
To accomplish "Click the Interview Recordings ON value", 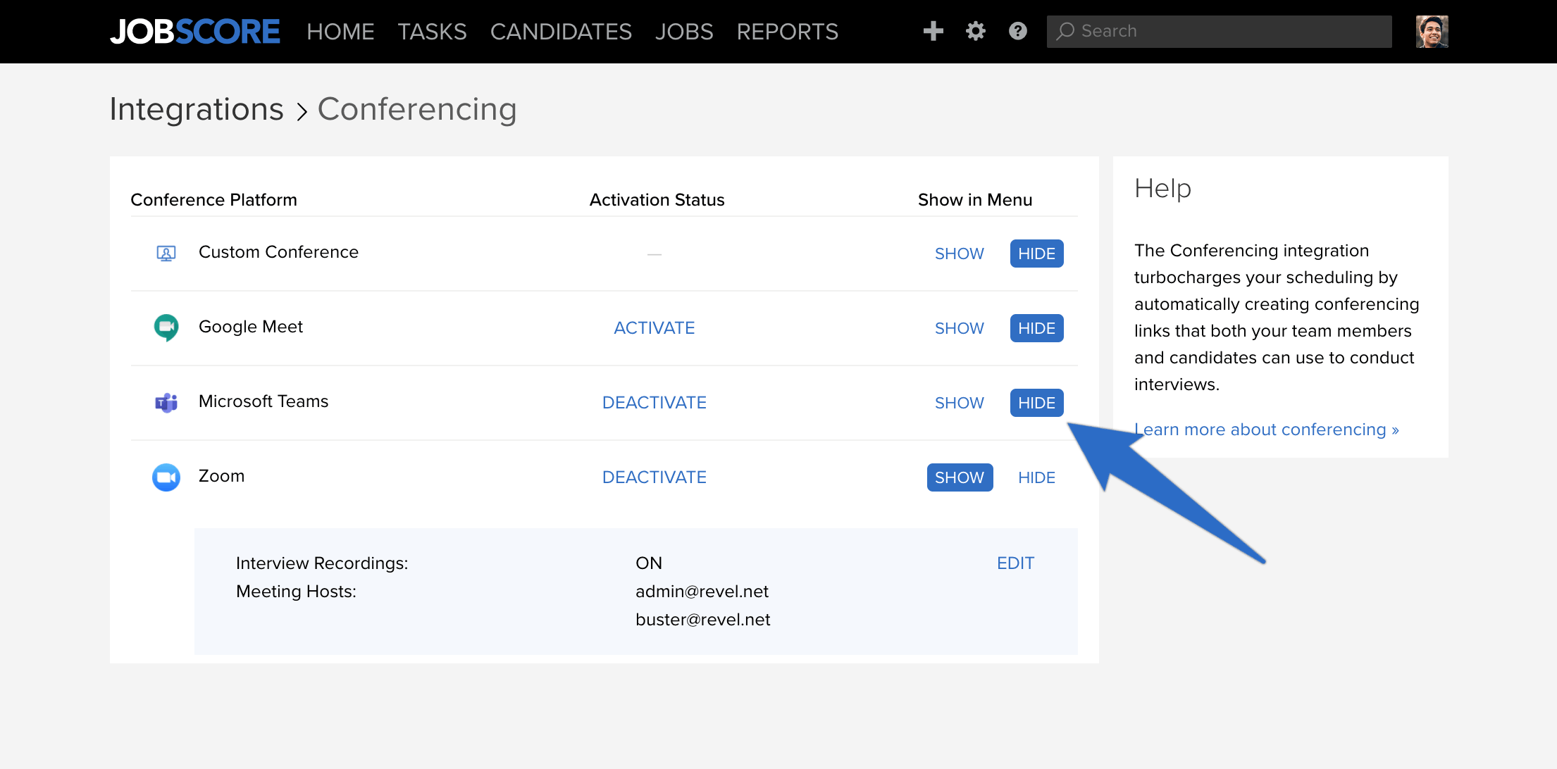I will coord(649,563).
